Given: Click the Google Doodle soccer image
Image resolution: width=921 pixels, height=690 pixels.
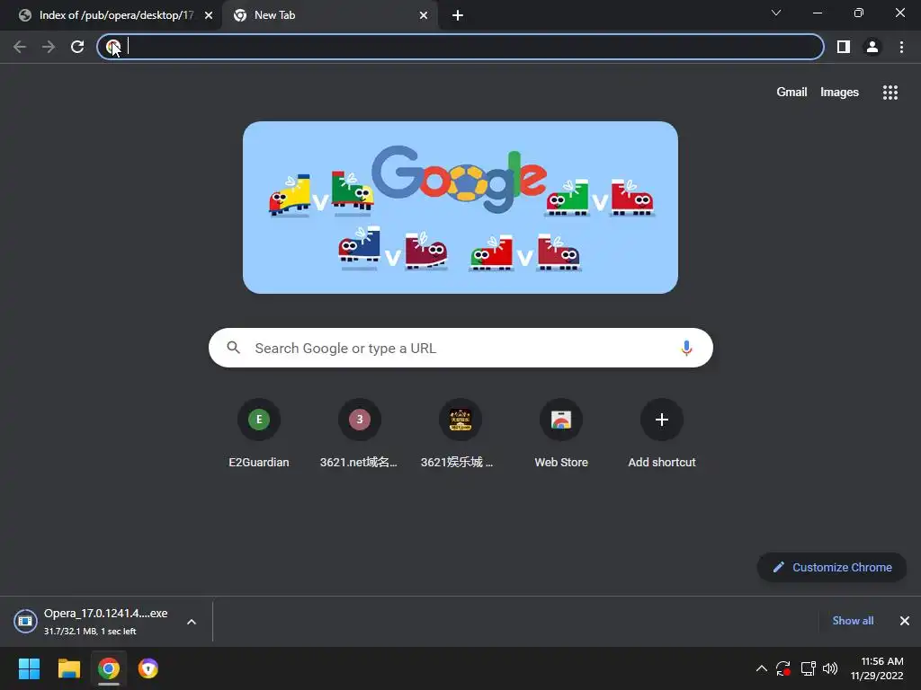Looking at the screenshot, I should click(x=460, y=208).
